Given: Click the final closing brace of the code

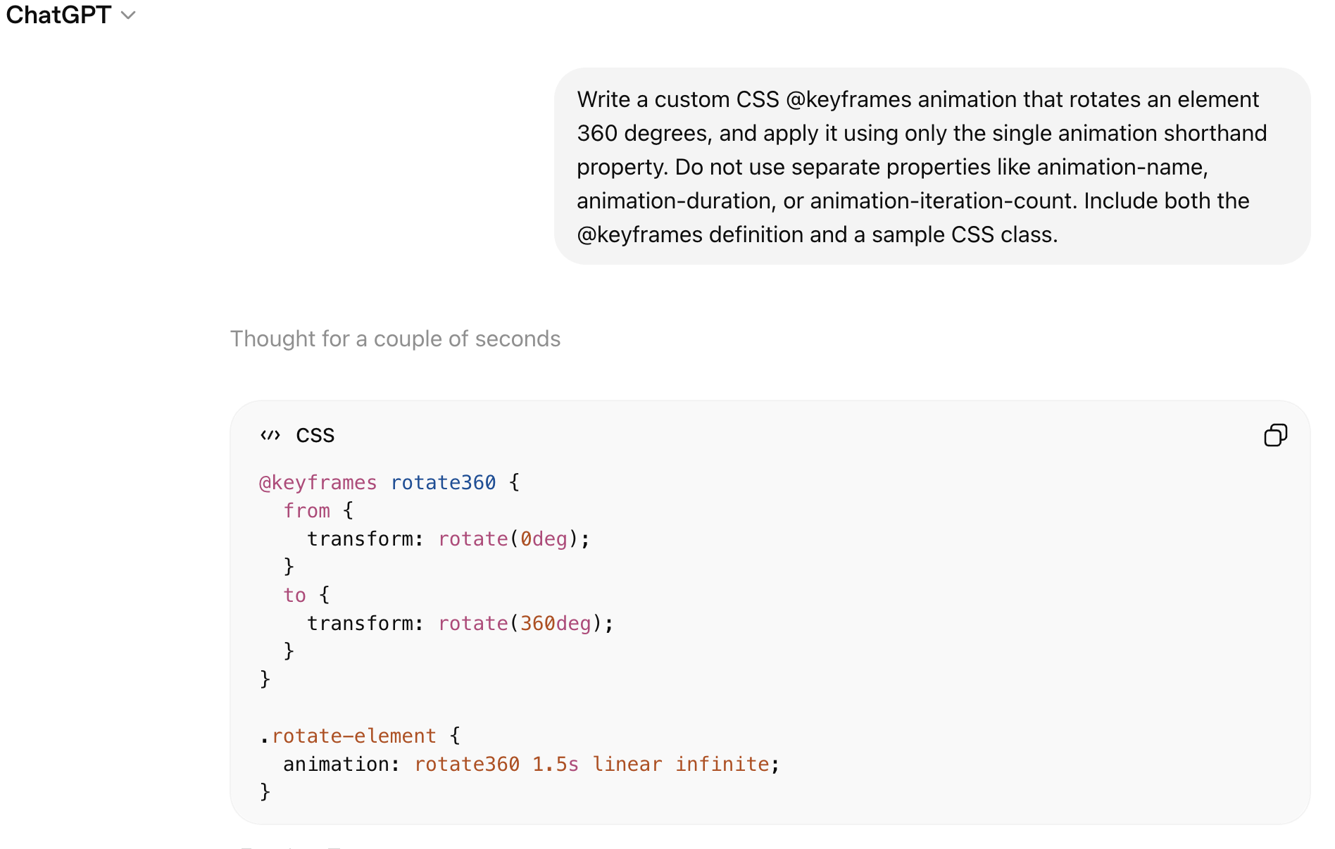Looking at the screenshot, I should pos(265,792).
